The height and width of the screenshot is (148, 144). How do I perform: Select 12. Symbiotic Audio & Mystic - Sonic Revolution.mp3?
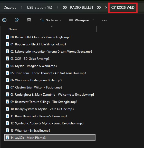click(x=50, y=123)
